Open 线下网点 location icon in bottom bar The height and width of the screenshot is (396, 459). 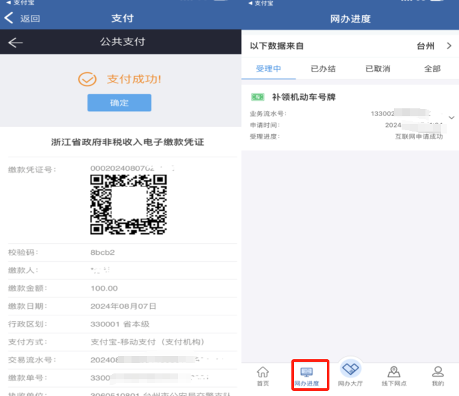tap(394, 371)
